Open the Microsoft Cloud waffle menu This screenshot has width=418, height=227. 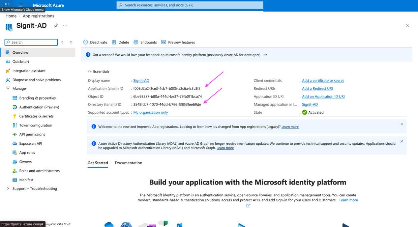coord(7,5)
